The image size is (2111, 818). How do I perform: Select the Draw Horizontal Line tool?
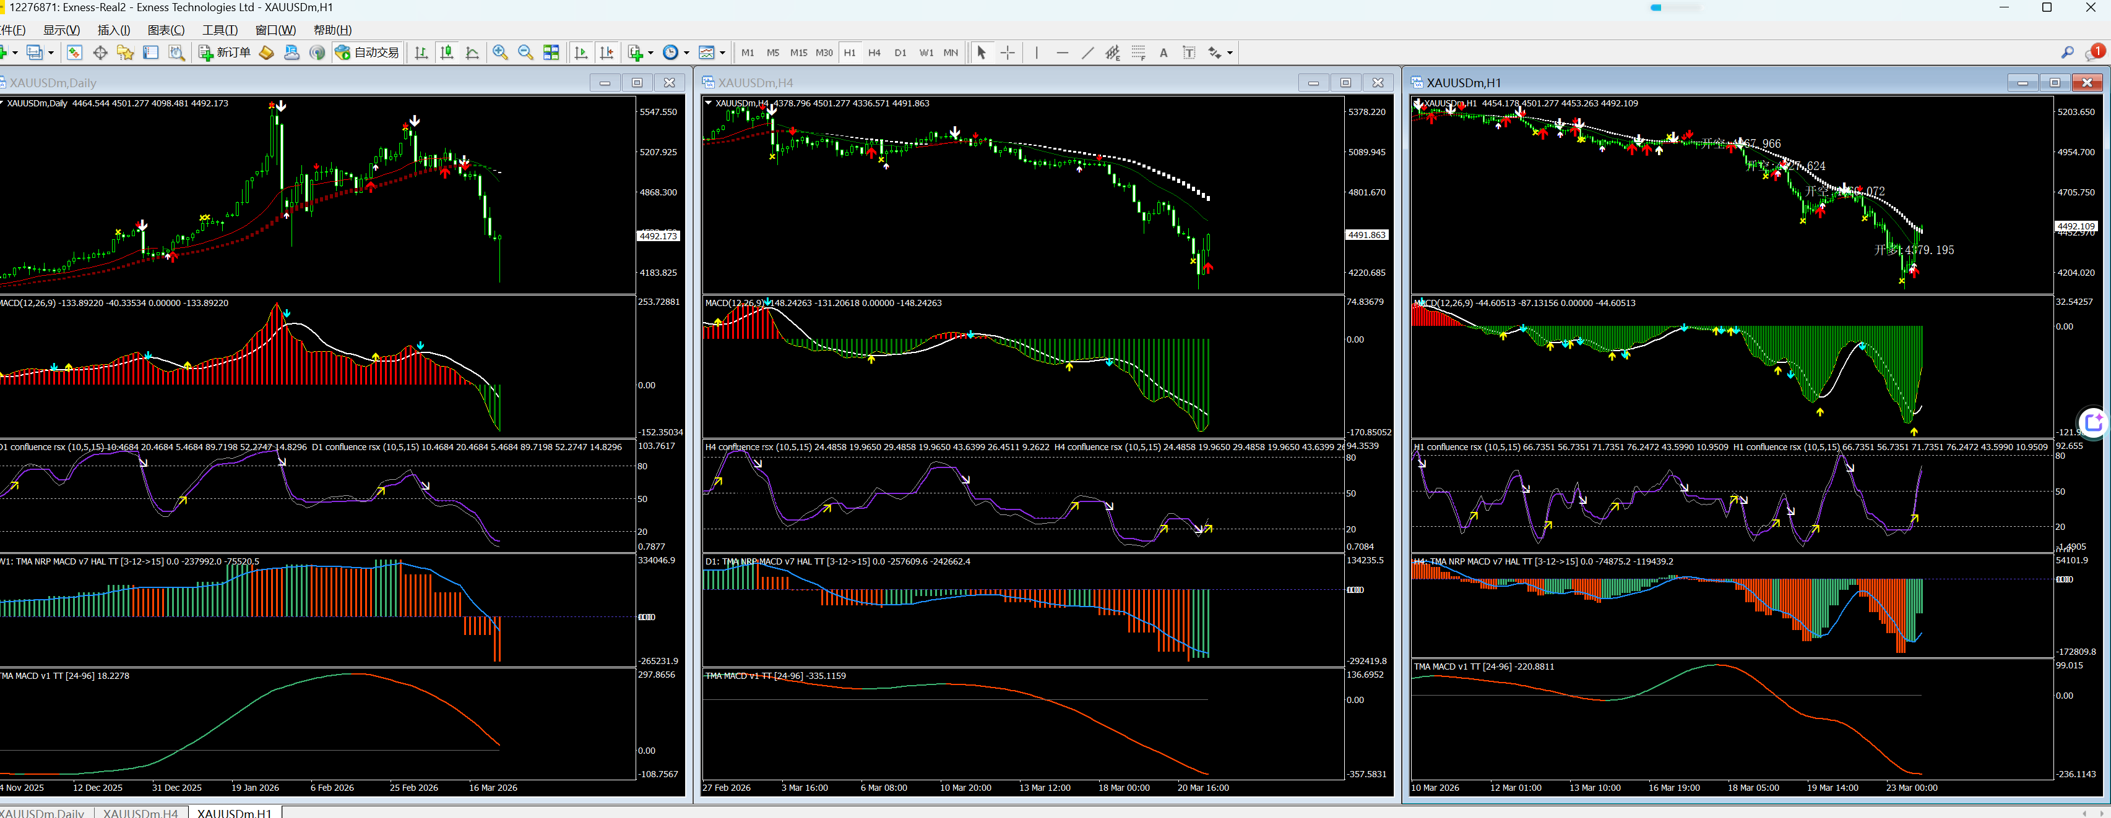pos(1062,53)
